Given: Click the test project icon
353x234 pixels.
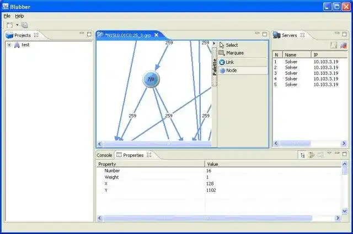Looking at the screenshot, I should [17, 45].
